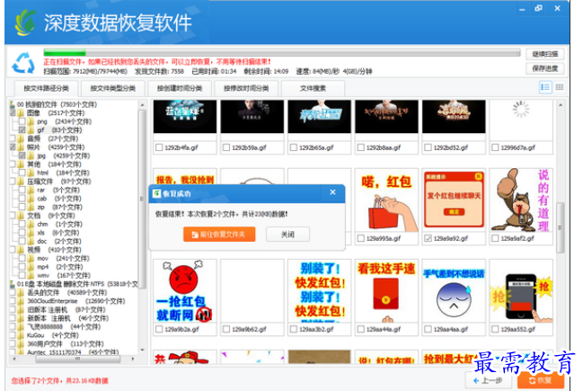Image resolution: width=583 pixels, height=391 pixels.
Task: Click the folder icon next to mov
Action: 31,259
